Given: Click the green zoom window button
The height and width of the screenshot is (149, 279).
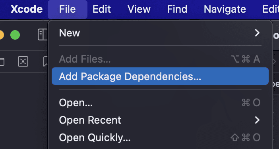Looking at the screenshot, I should point(15,35).
